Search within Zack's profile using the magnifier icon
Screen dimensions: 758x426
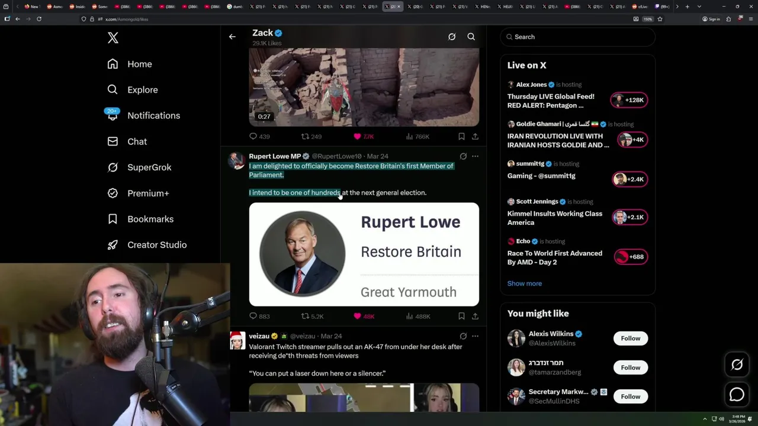point(471,37)
